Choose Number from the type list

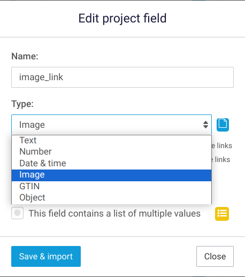pyautogui.click(x=111, y=152)
